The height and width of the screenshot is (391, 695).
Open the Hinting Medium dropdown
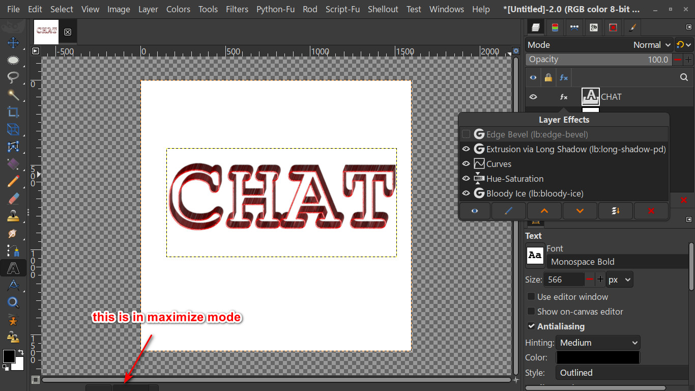[x=598, y=343]
